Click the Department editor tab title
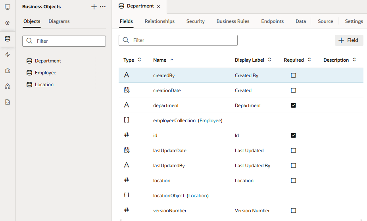 (140, 6)
